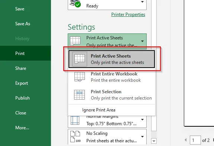Click 'Top: 0.75" Bottom: 0.75"' margins text
Viewport: 214px width, 146px height.
[x=111, y=124]
